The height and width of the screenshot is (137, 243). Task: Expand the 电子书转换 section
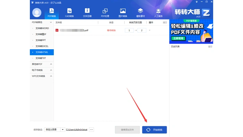point(51,70)
